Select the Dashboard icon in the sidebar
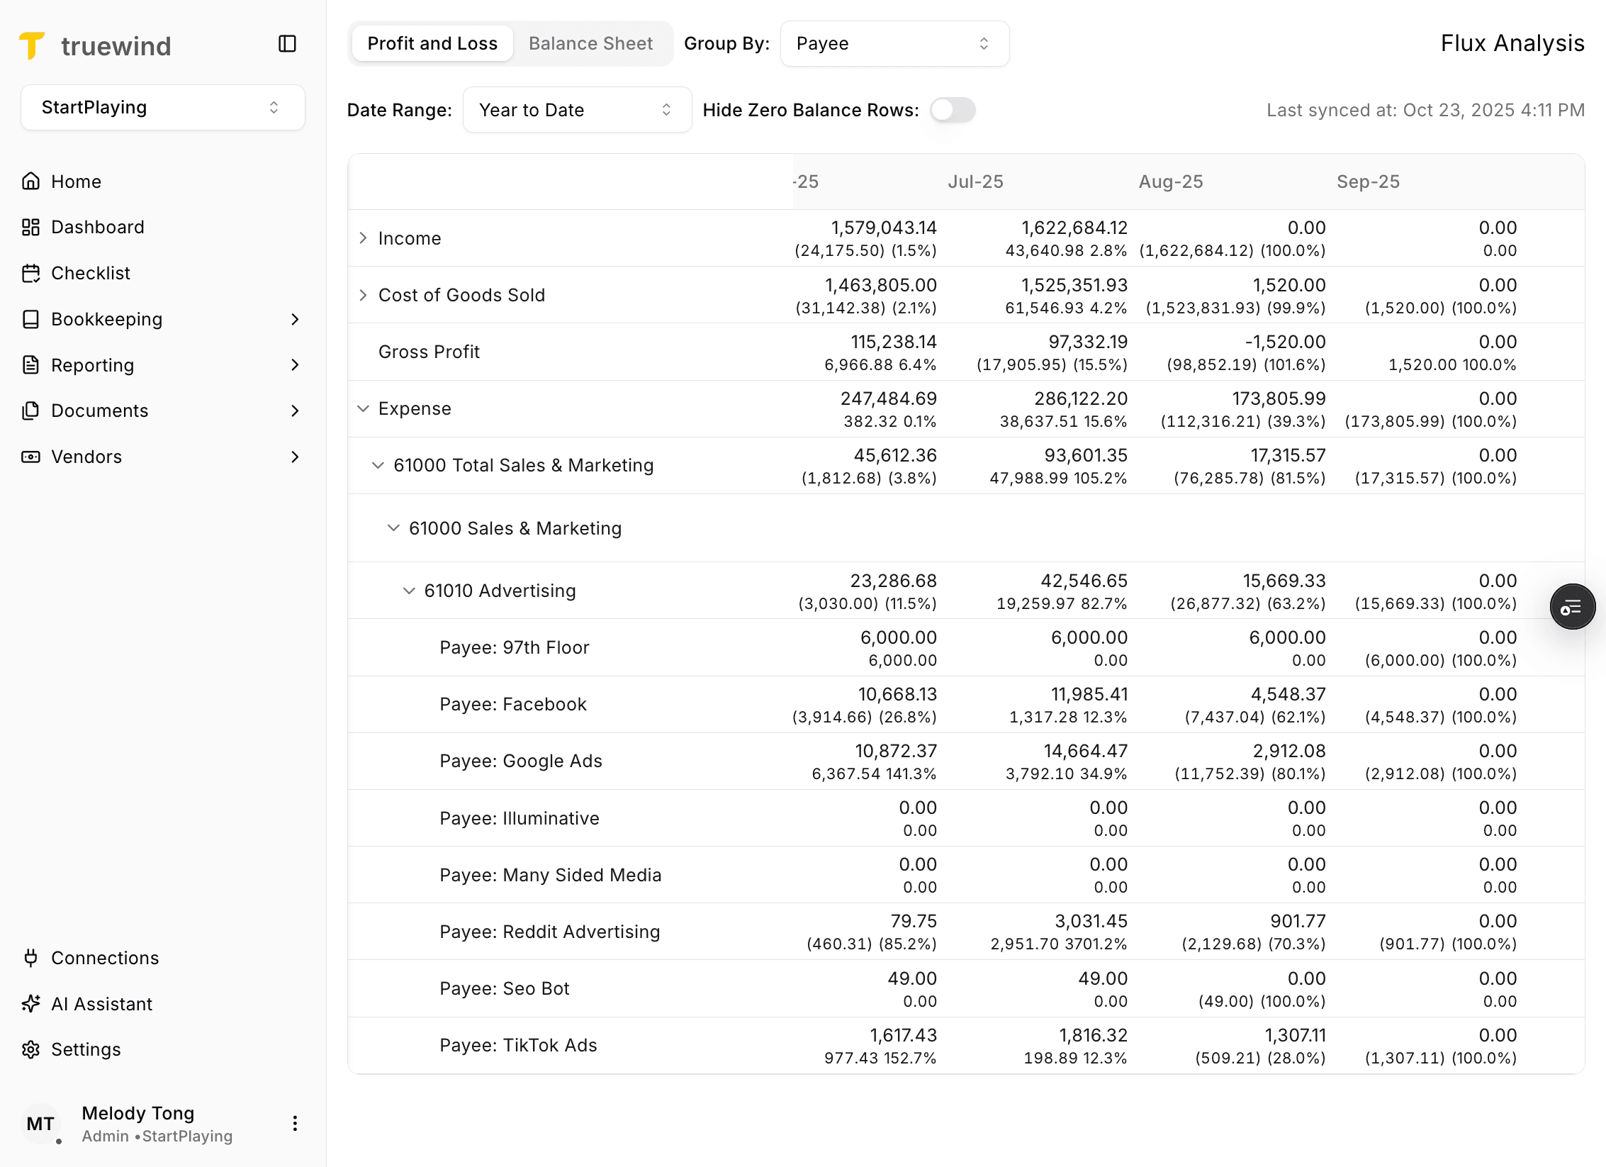The height and width of the screenshot is (1167, 1606). pos(31,227)
